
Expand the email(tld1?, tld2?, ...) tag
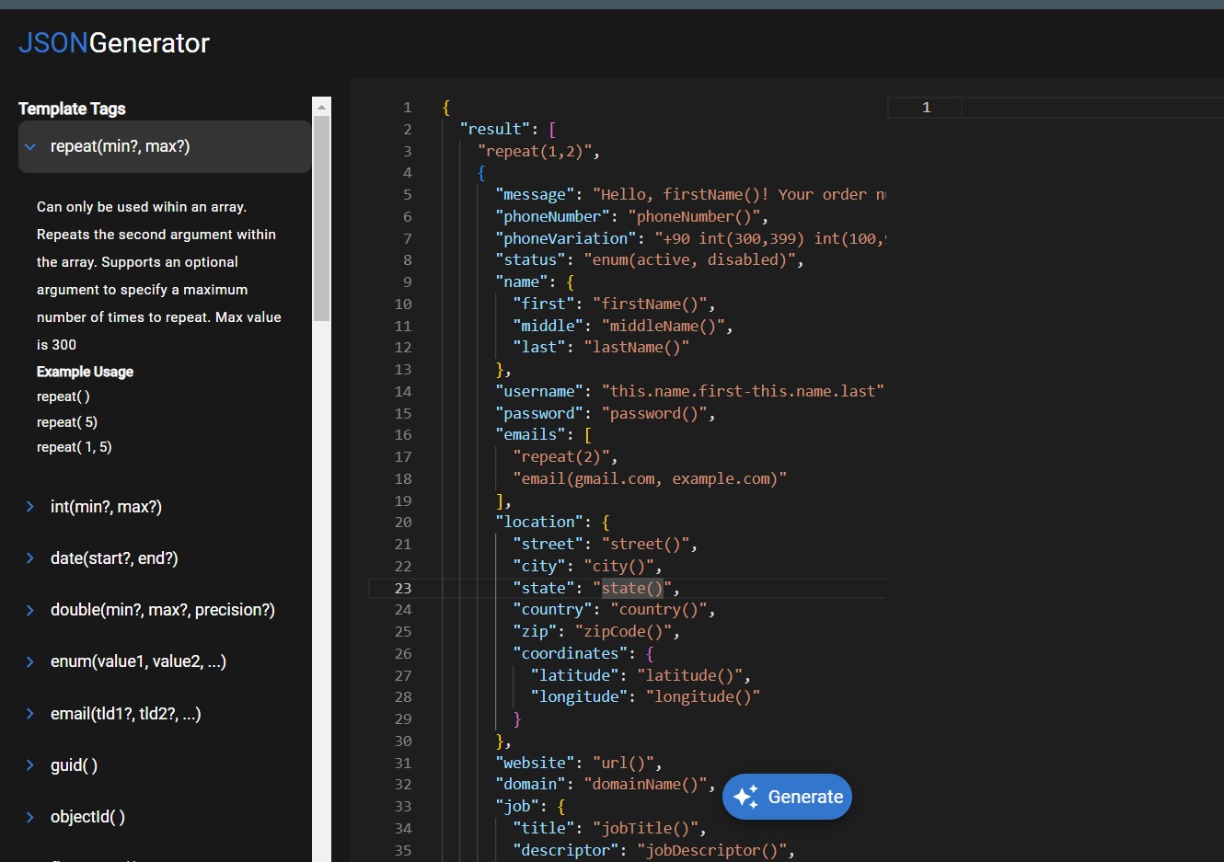[165, 714]
